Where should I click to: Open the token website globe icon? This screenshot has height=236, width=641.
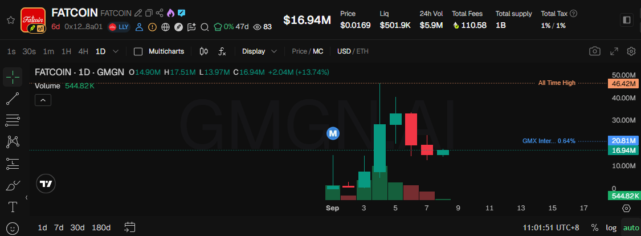pos(165,27)
